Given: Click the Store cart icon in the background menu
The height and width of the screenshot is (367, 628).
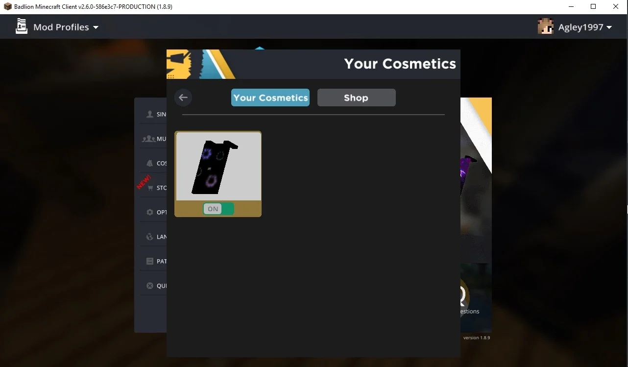Looking at the screenshot, I should pos(150,188).
